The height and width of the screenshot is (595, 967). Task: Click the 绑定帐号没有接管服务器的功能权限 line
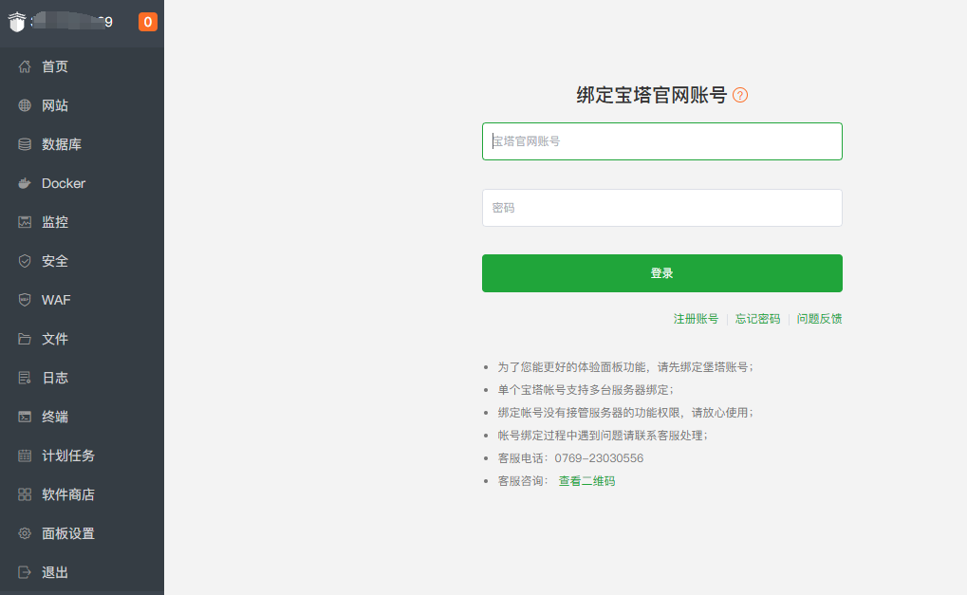pos(625,413)
